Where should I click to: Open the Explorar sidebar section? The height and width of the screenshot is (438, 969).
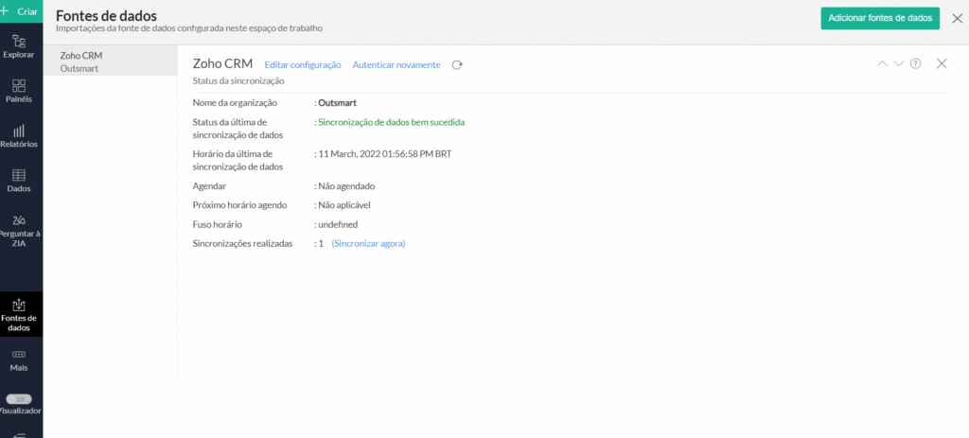pos(19,47)
